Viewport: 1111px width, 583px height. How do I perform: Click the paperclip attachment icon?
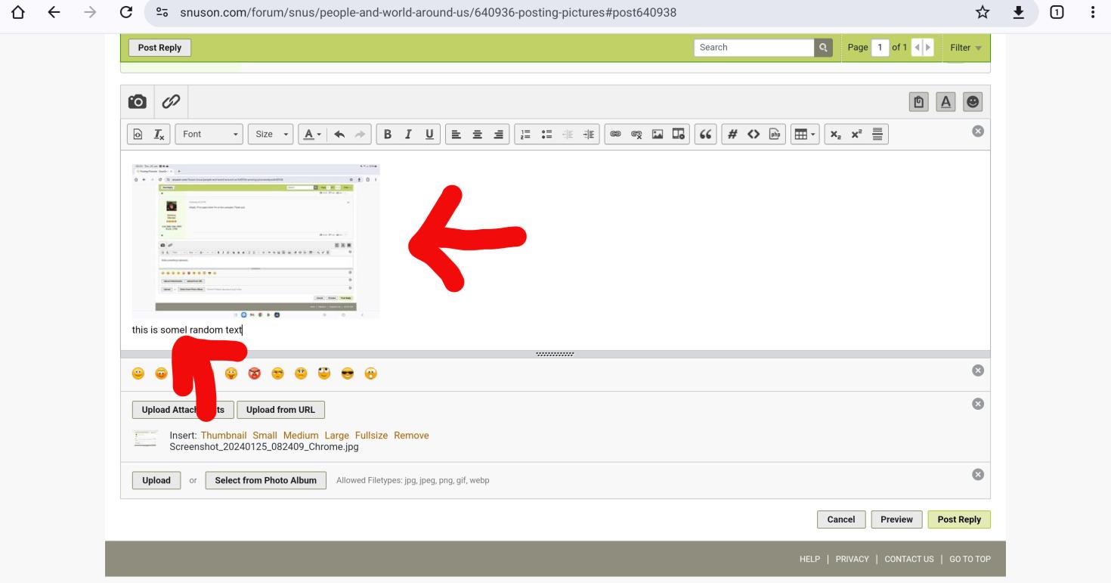(171, 101)
